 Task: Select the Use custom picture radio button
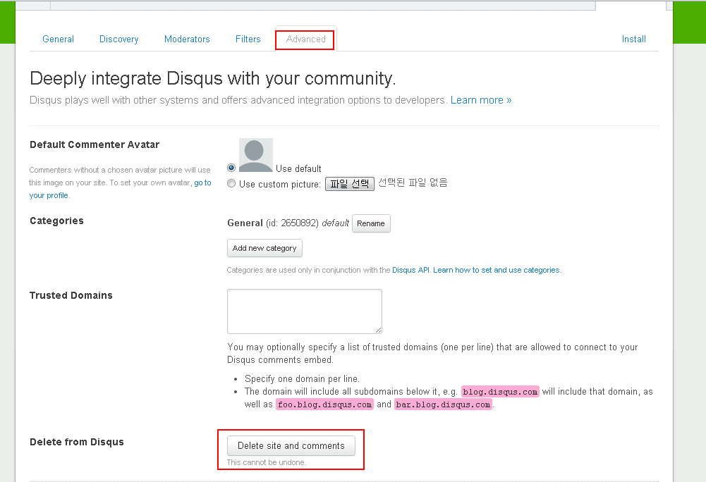(231, 183)
